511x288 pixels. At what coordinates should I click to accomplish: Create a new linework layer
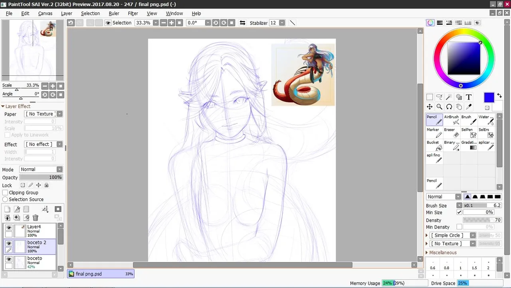tap(17, 209)
